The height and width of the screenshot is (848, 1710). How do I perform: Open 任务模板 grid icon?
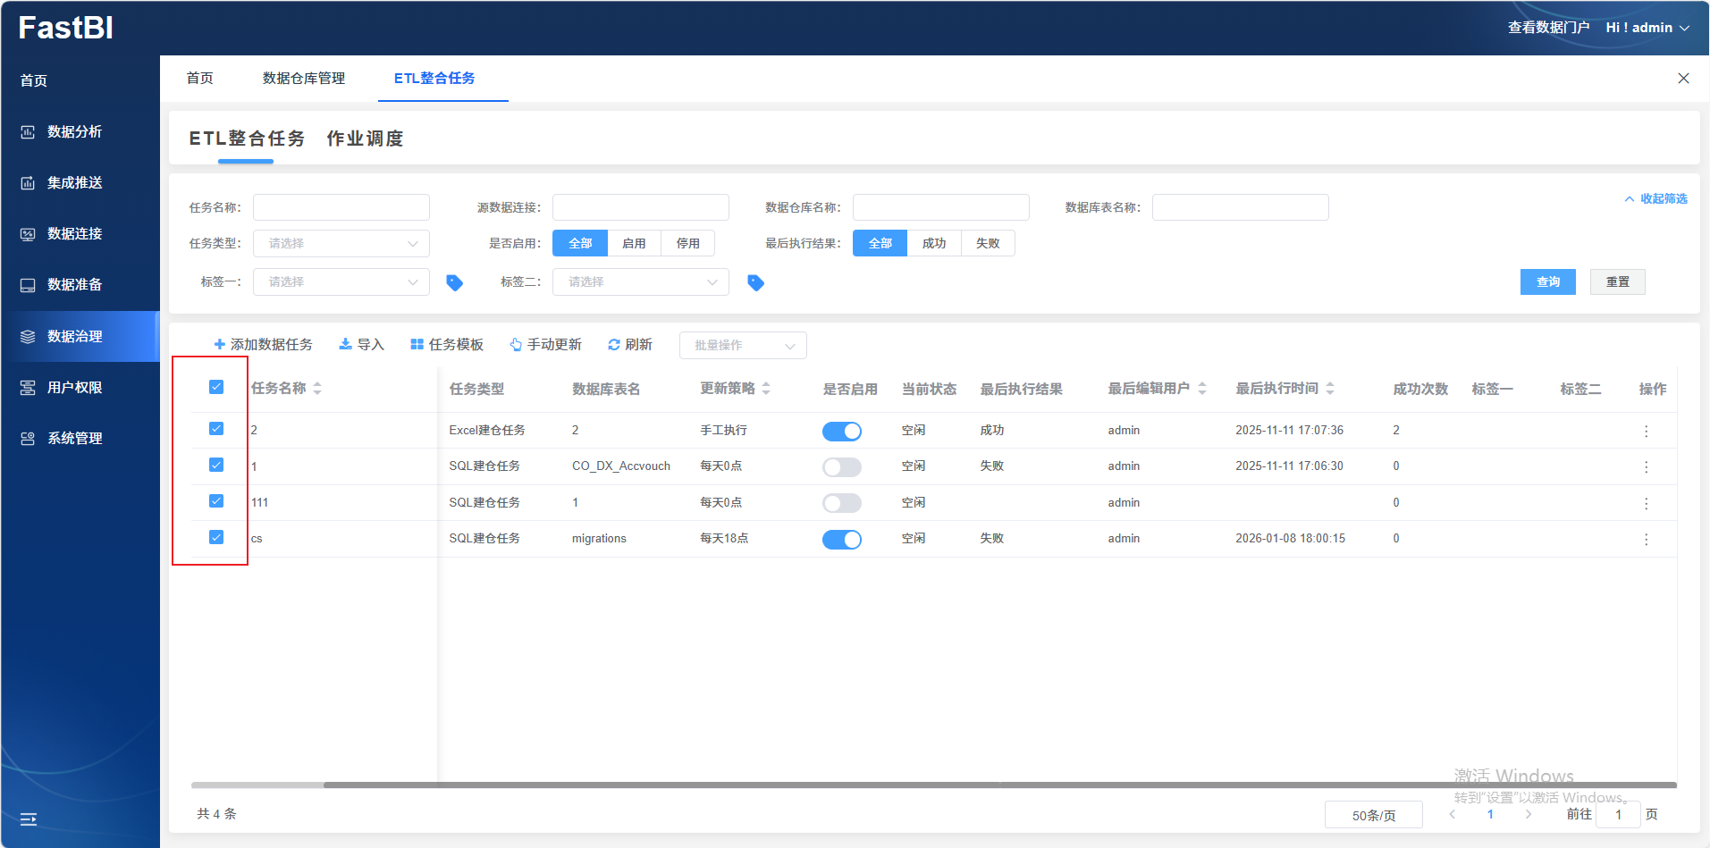click(417, 345)
